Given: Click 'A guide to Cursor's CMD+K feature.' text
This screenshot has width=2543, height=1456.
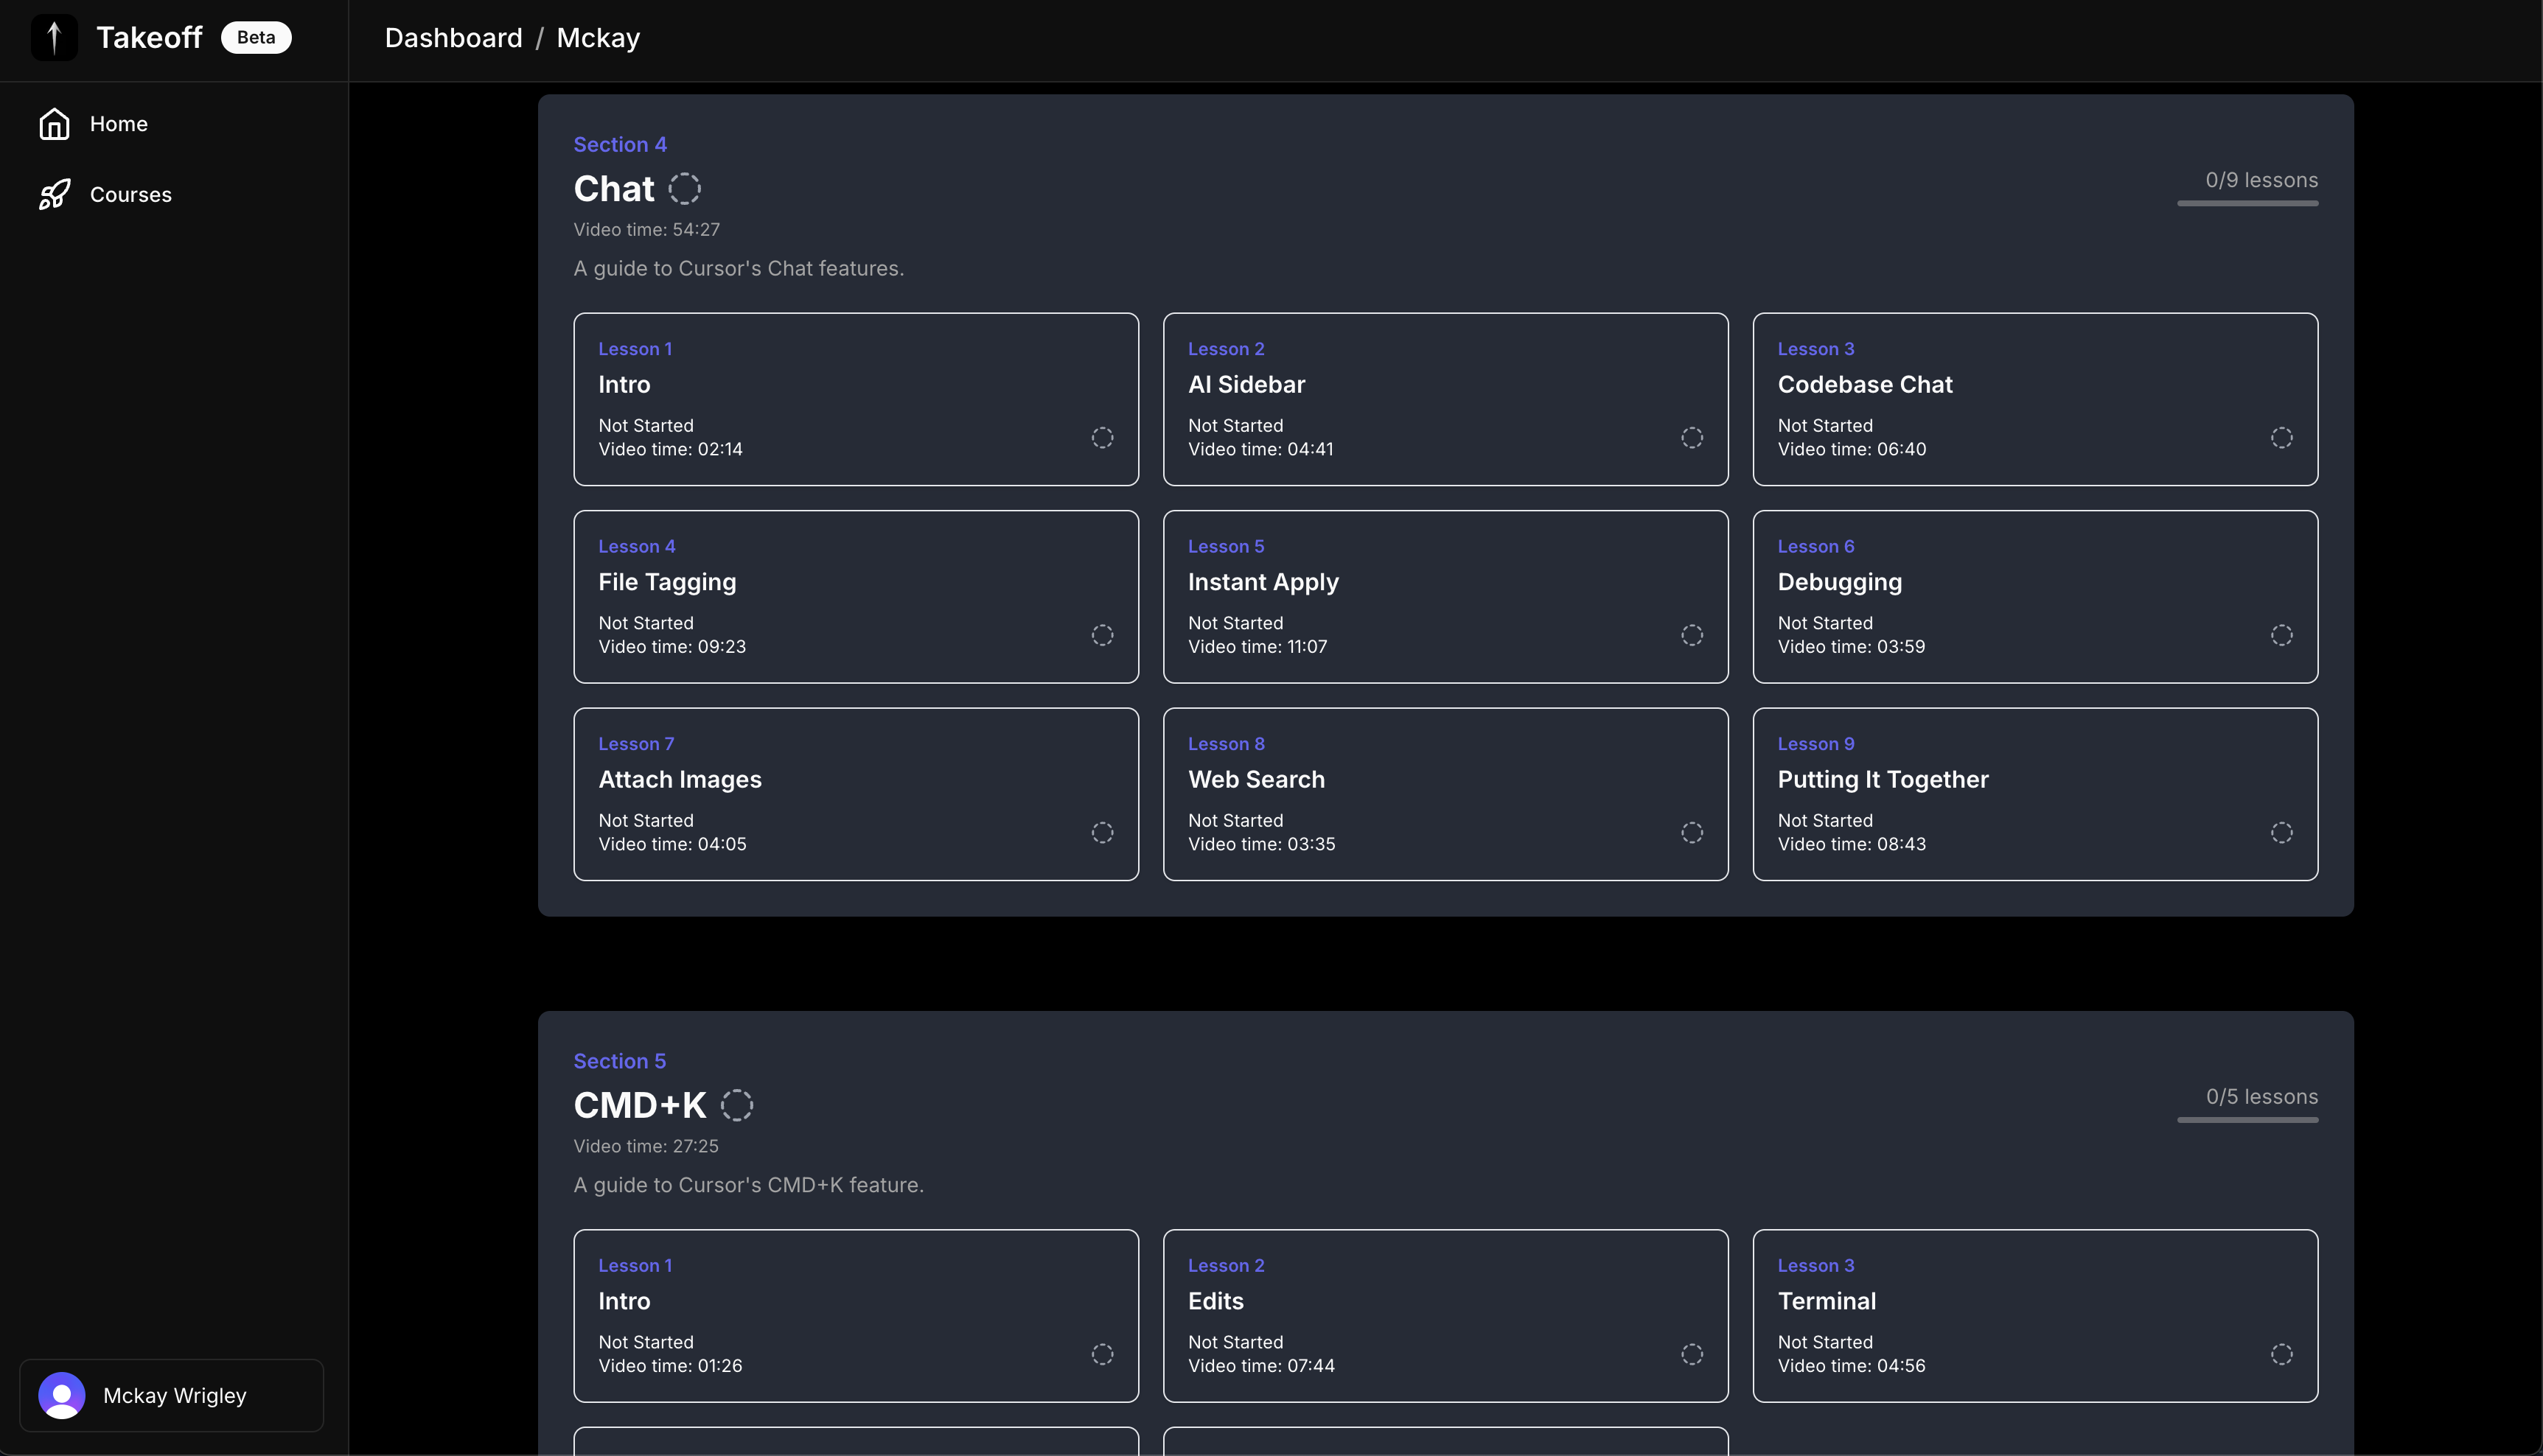Looking at the screenshot, I should pyautogui.click(x=748, y=1185).
